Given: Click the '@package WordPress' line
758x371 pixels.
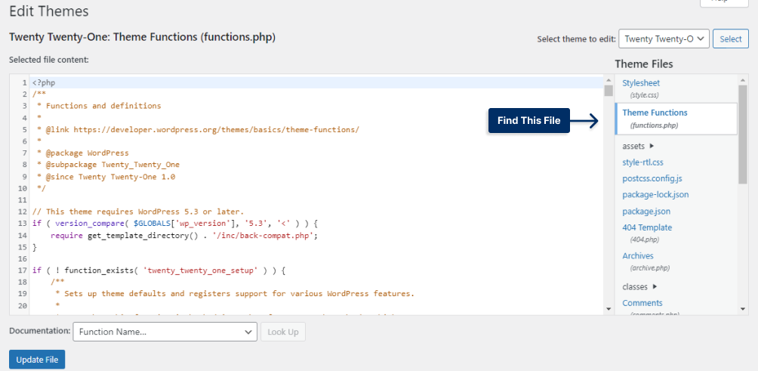Looking at the screenshot, I should pos(82,153).
